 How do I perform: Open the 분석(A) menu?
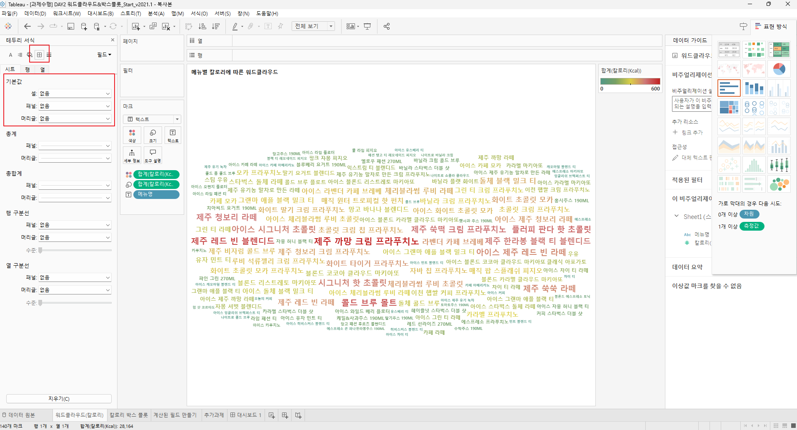click(x=156, y=14)
